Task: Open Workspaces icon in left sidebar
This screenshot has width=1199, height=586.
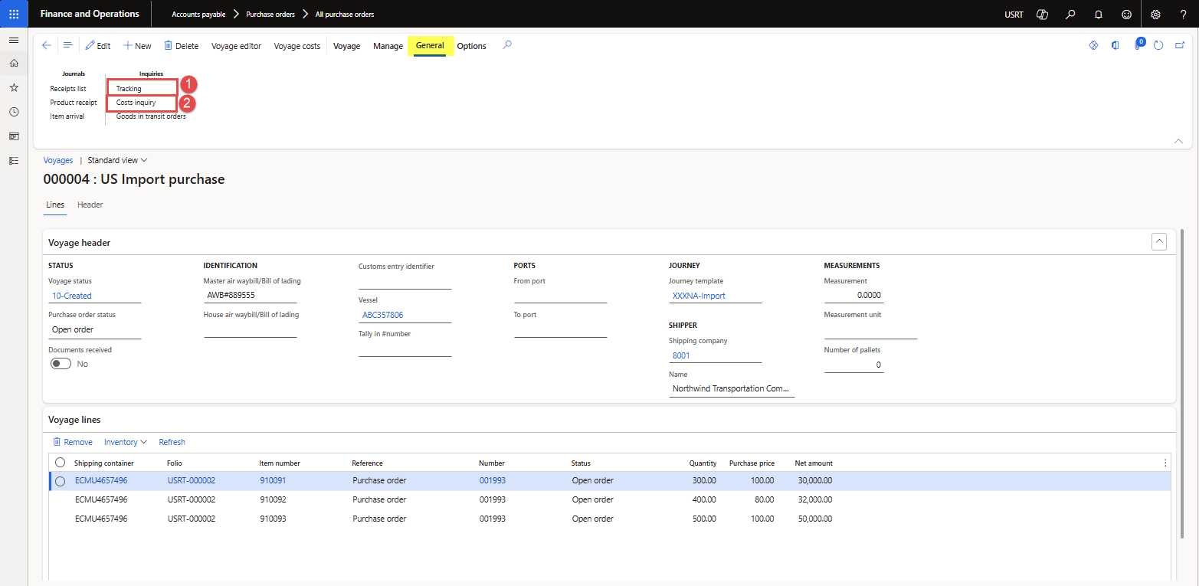Action: click(x=14, y=136)
